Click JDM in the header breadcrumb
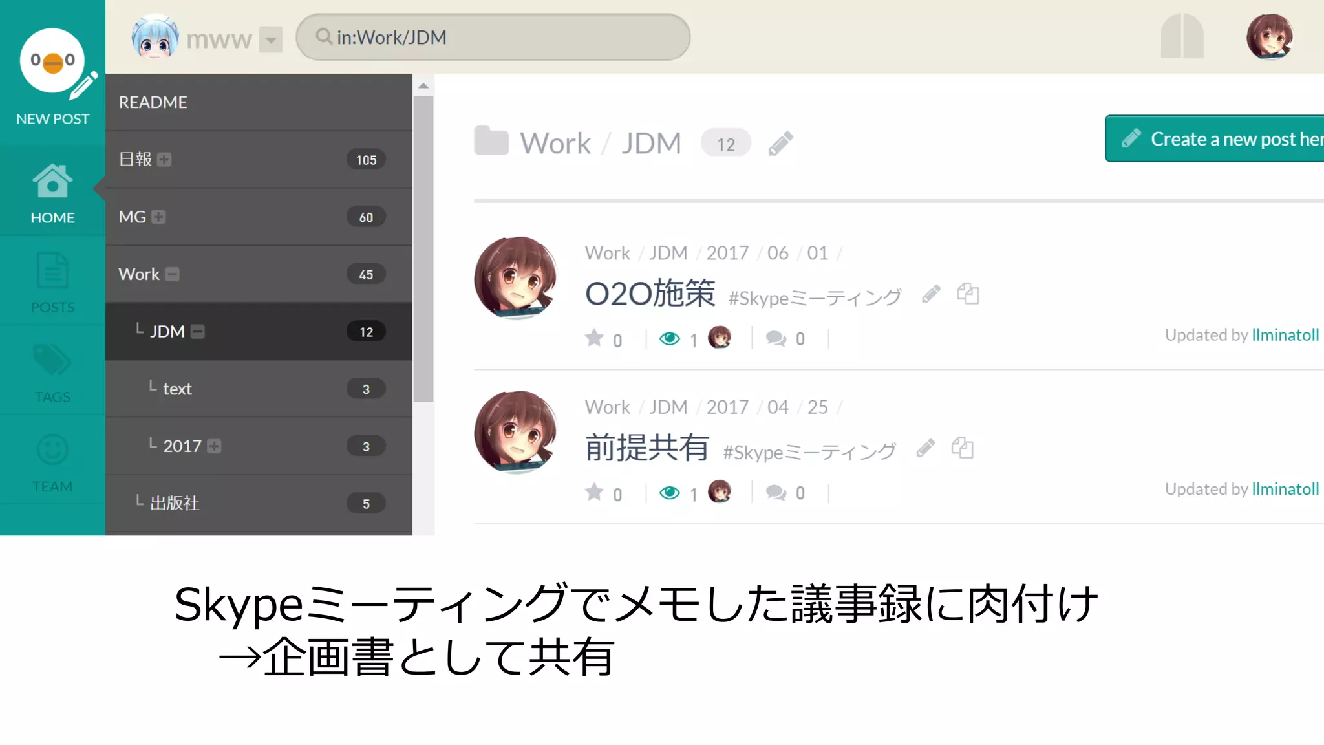The height and width of the screenshot is (745, 1324). click(651, 144)
